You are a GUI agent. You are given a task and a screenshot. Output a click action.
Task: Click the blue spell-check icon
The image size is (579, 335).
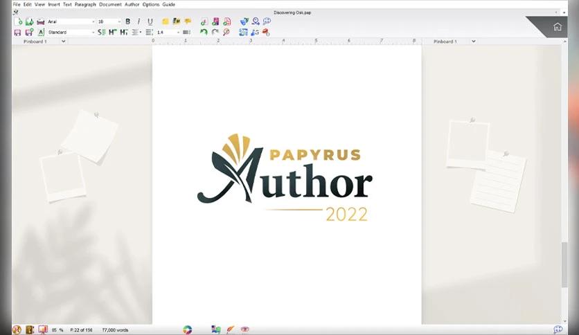[x=244, y=21]
